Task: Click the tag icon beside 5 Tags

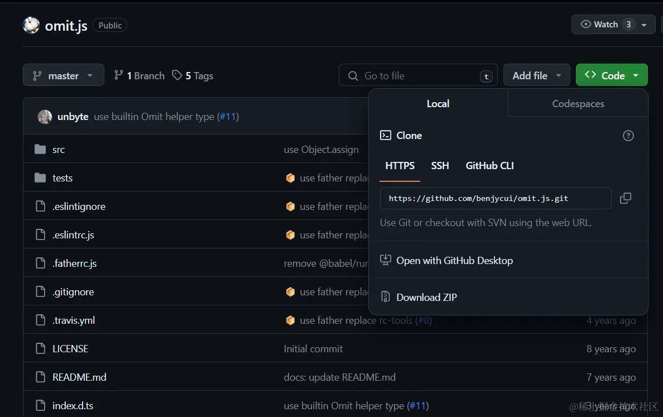Action: coord(177,75)
